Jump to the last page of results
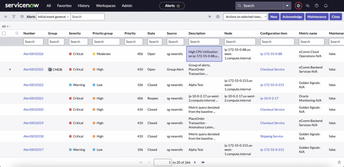Image resolution: width=344 pixels, height=167 pixels. click(203, 162)
